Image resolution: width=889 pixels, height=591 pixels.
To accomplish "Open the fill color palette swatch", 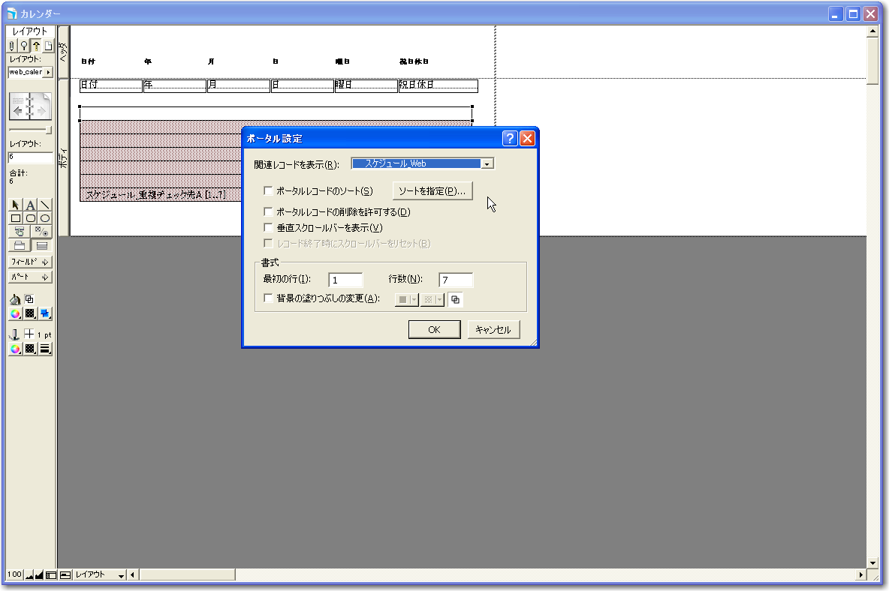I will (x=16, y=313).
